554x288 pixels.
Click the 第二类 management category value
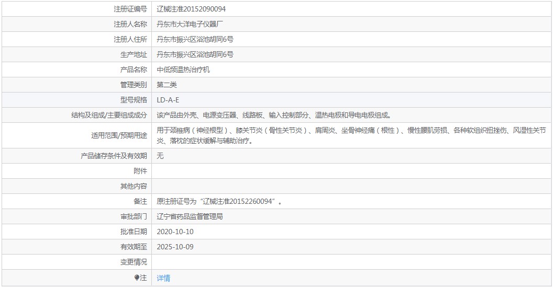click(167, 85)
